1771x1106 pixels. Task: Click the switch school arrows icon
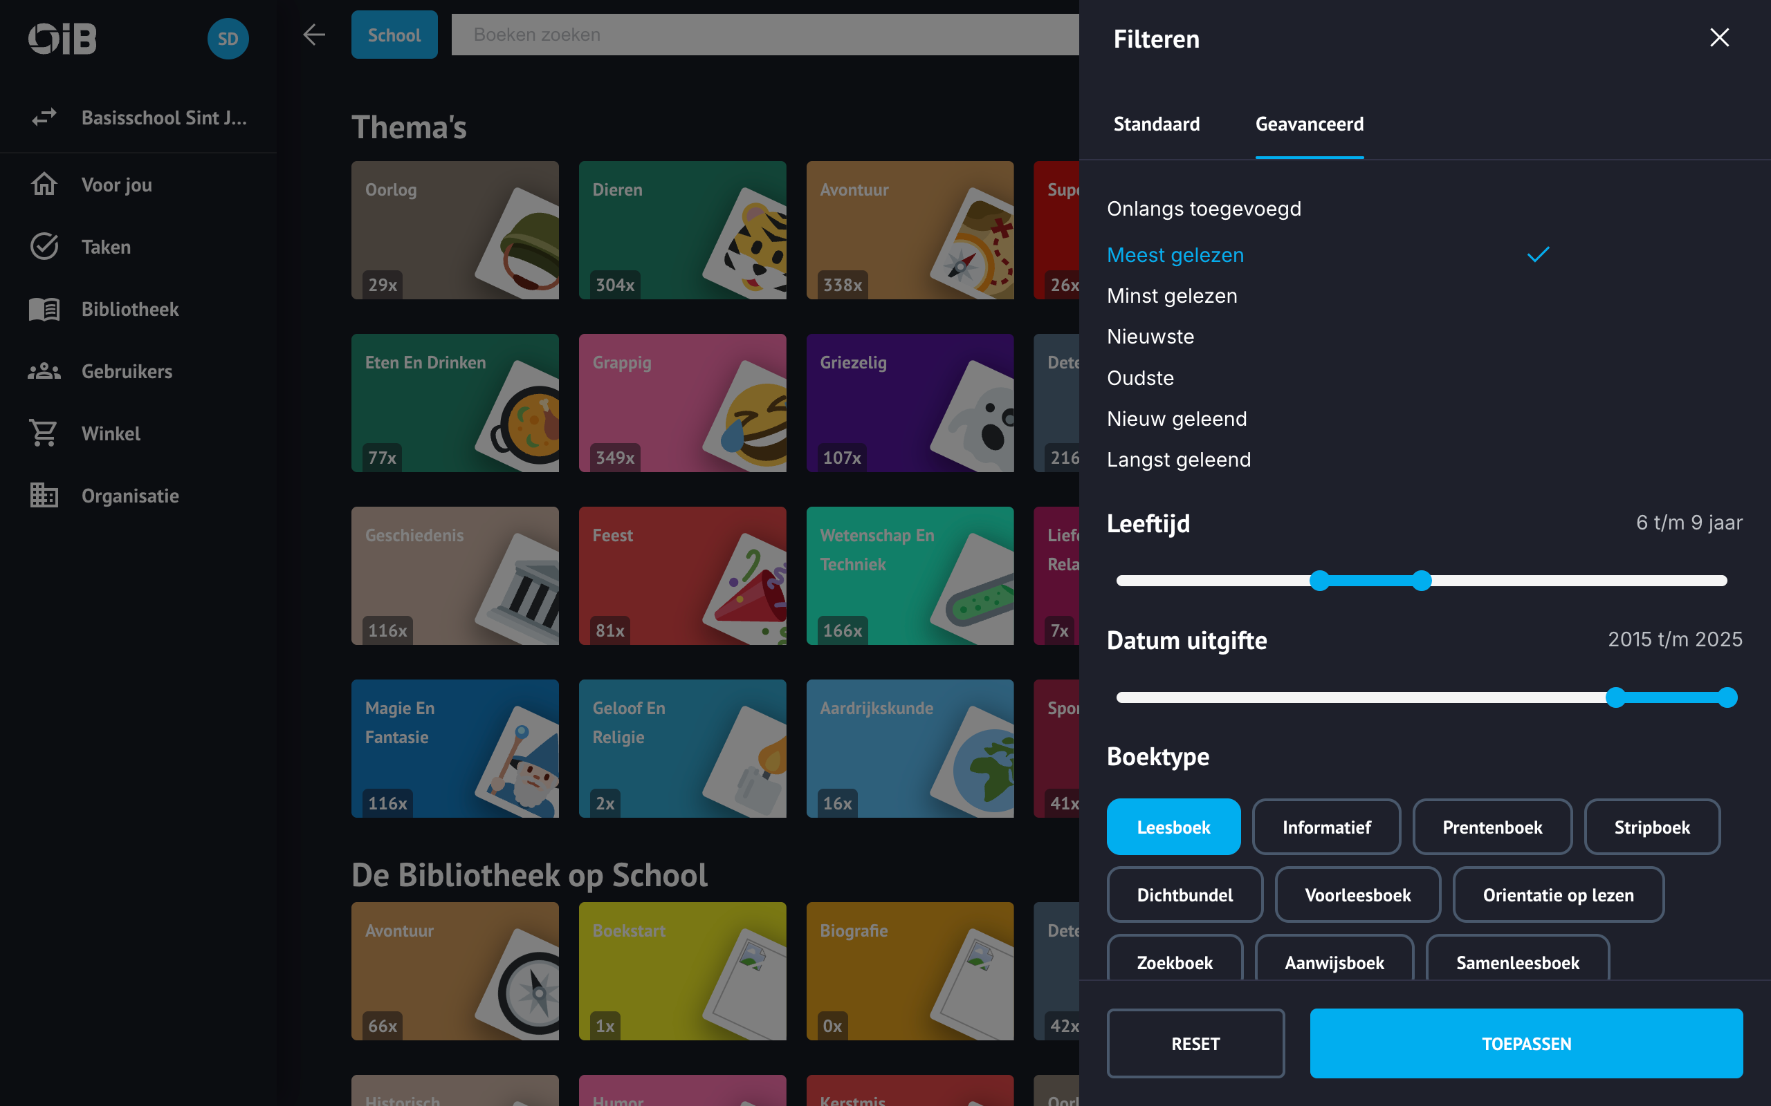coord(44,117)
